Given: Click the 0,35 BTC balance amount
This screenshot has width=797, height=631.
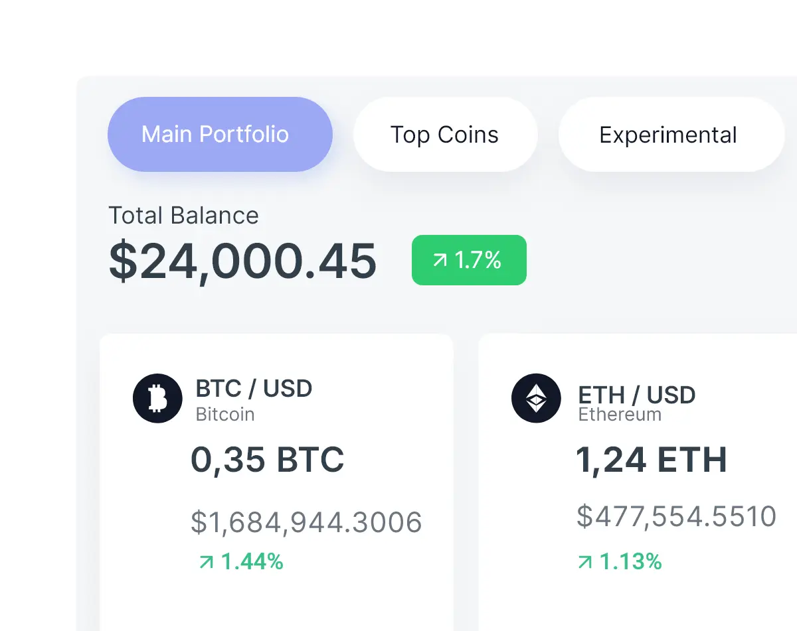Looking at the screenshot, I should (x=267, y=459).
